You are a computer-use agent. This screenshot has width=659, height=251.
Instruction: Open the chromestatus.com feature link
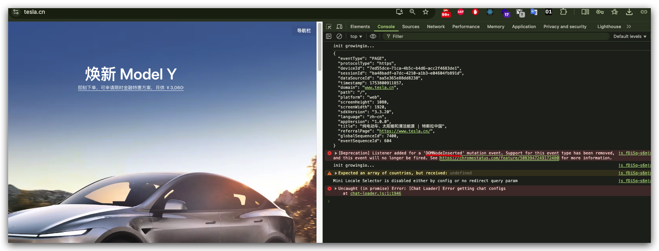point(499,158)
